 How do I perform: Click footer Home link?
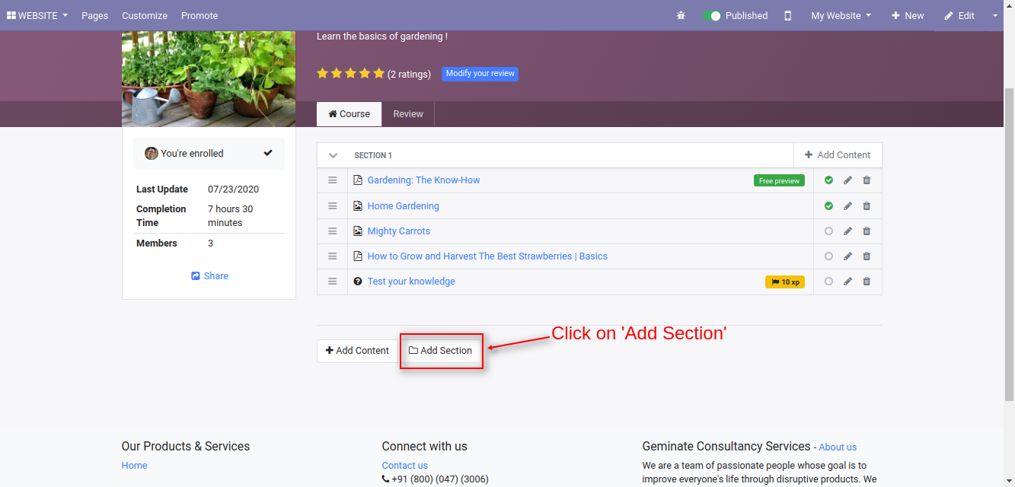[x=134, y=466]
